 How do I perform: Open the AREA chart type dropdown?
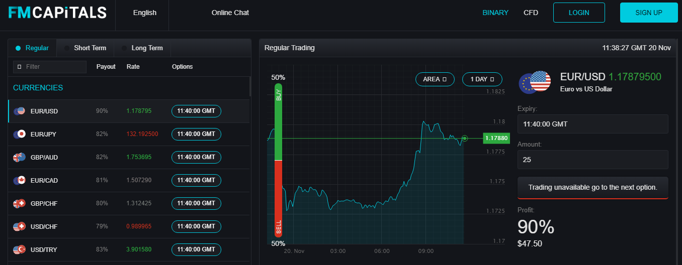[x=435, y=79]
